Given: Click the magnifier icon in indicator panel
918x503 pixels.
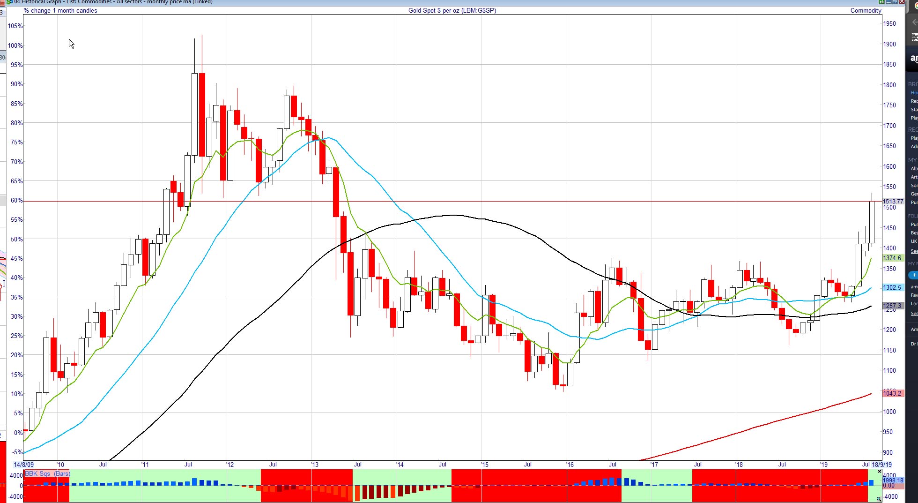Looking at the screenshot, I should pos(879,499).
